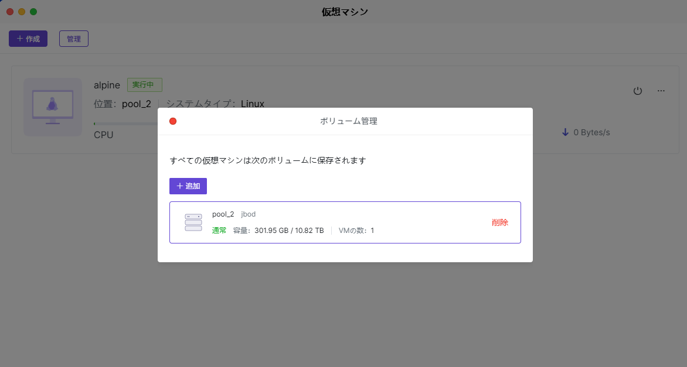Click the green maximize window button

(33, 12)
